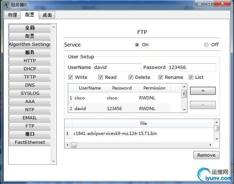Open the 配置 item under 全局 in sidebar
234x184 pixels.
click(x=30, y=36)
